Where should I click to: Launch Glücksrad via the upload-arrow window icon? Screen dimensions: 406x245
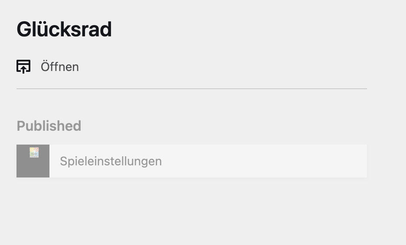click(23, 67)
